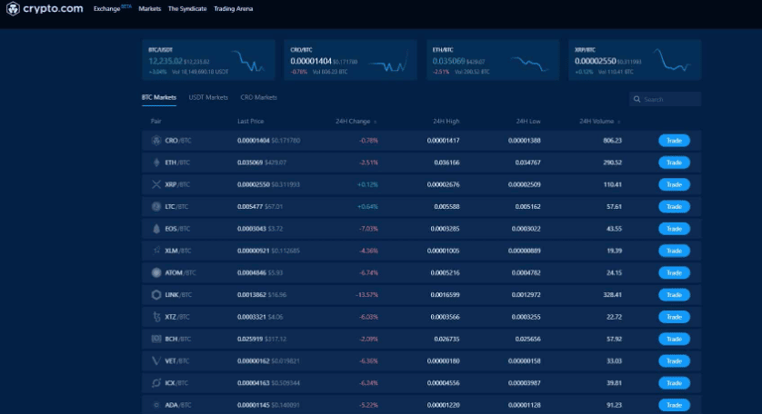The width and height of the screenshot is (762, 414).
Task: Click the LINK coin icon in the table
Action: [156, 295]
